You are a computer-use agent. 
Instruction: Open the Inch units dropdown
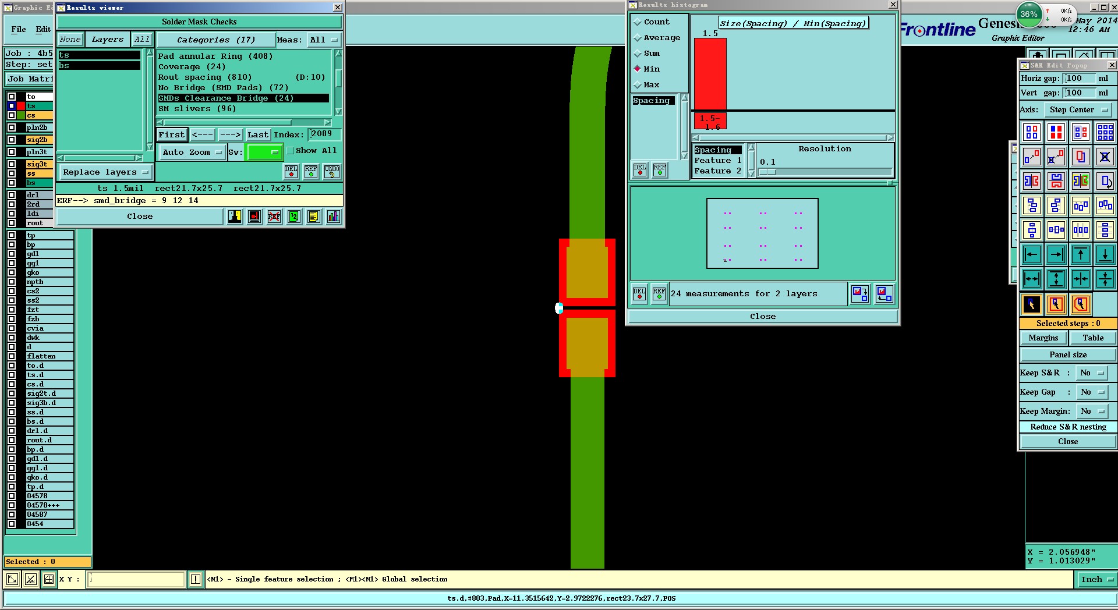coord(1096,579)
